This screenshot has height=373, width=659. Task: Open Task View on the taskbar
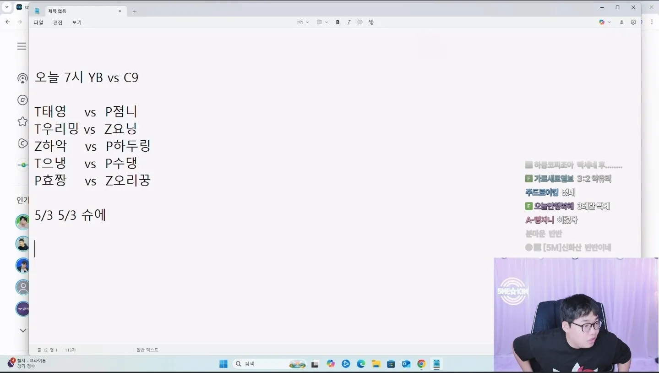coord(315,364)
